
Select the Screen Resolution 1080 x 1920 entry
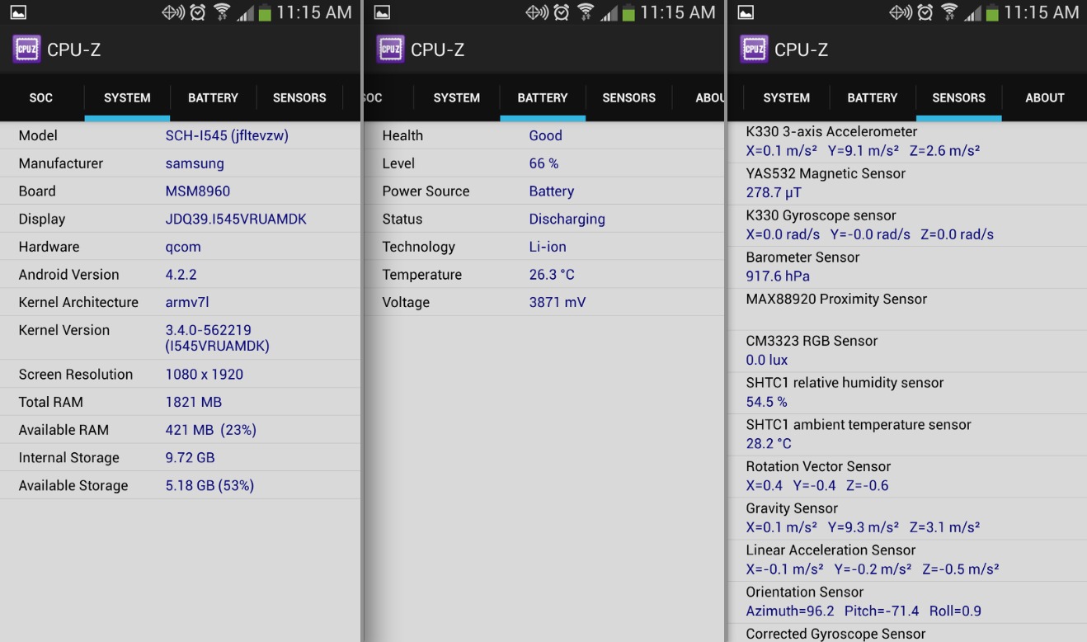point(180,374)
